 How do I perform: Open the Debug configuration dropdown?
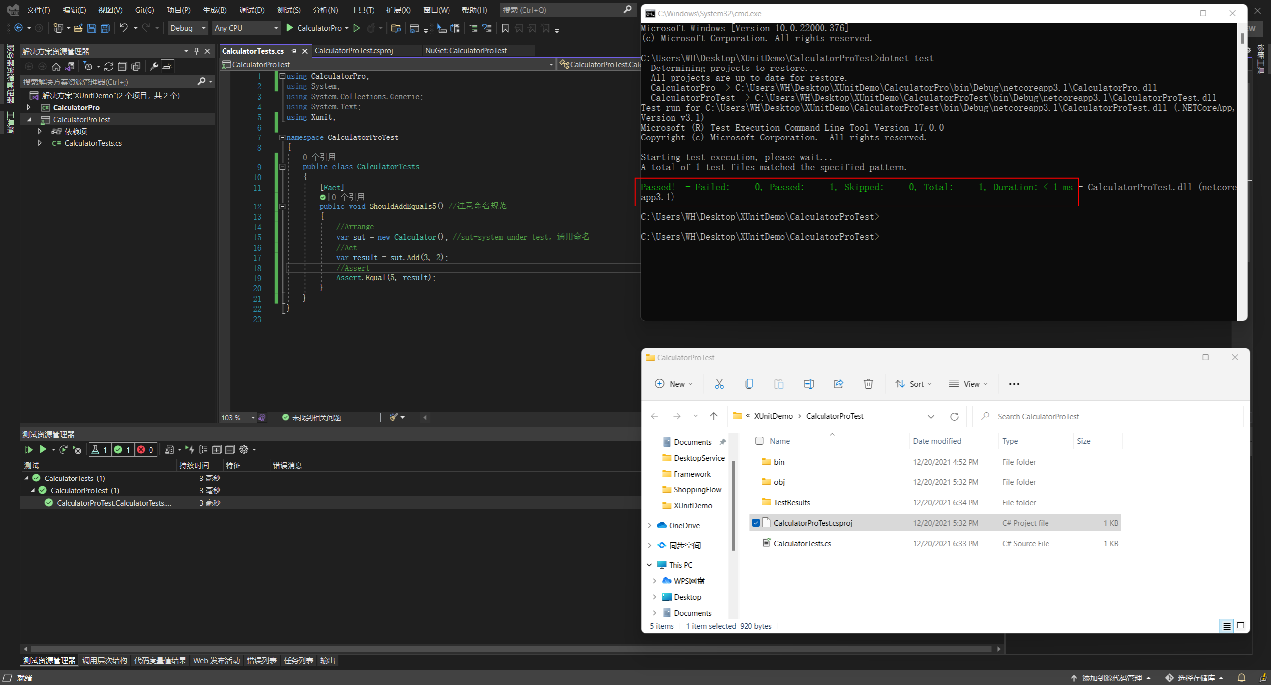[188, 28]
